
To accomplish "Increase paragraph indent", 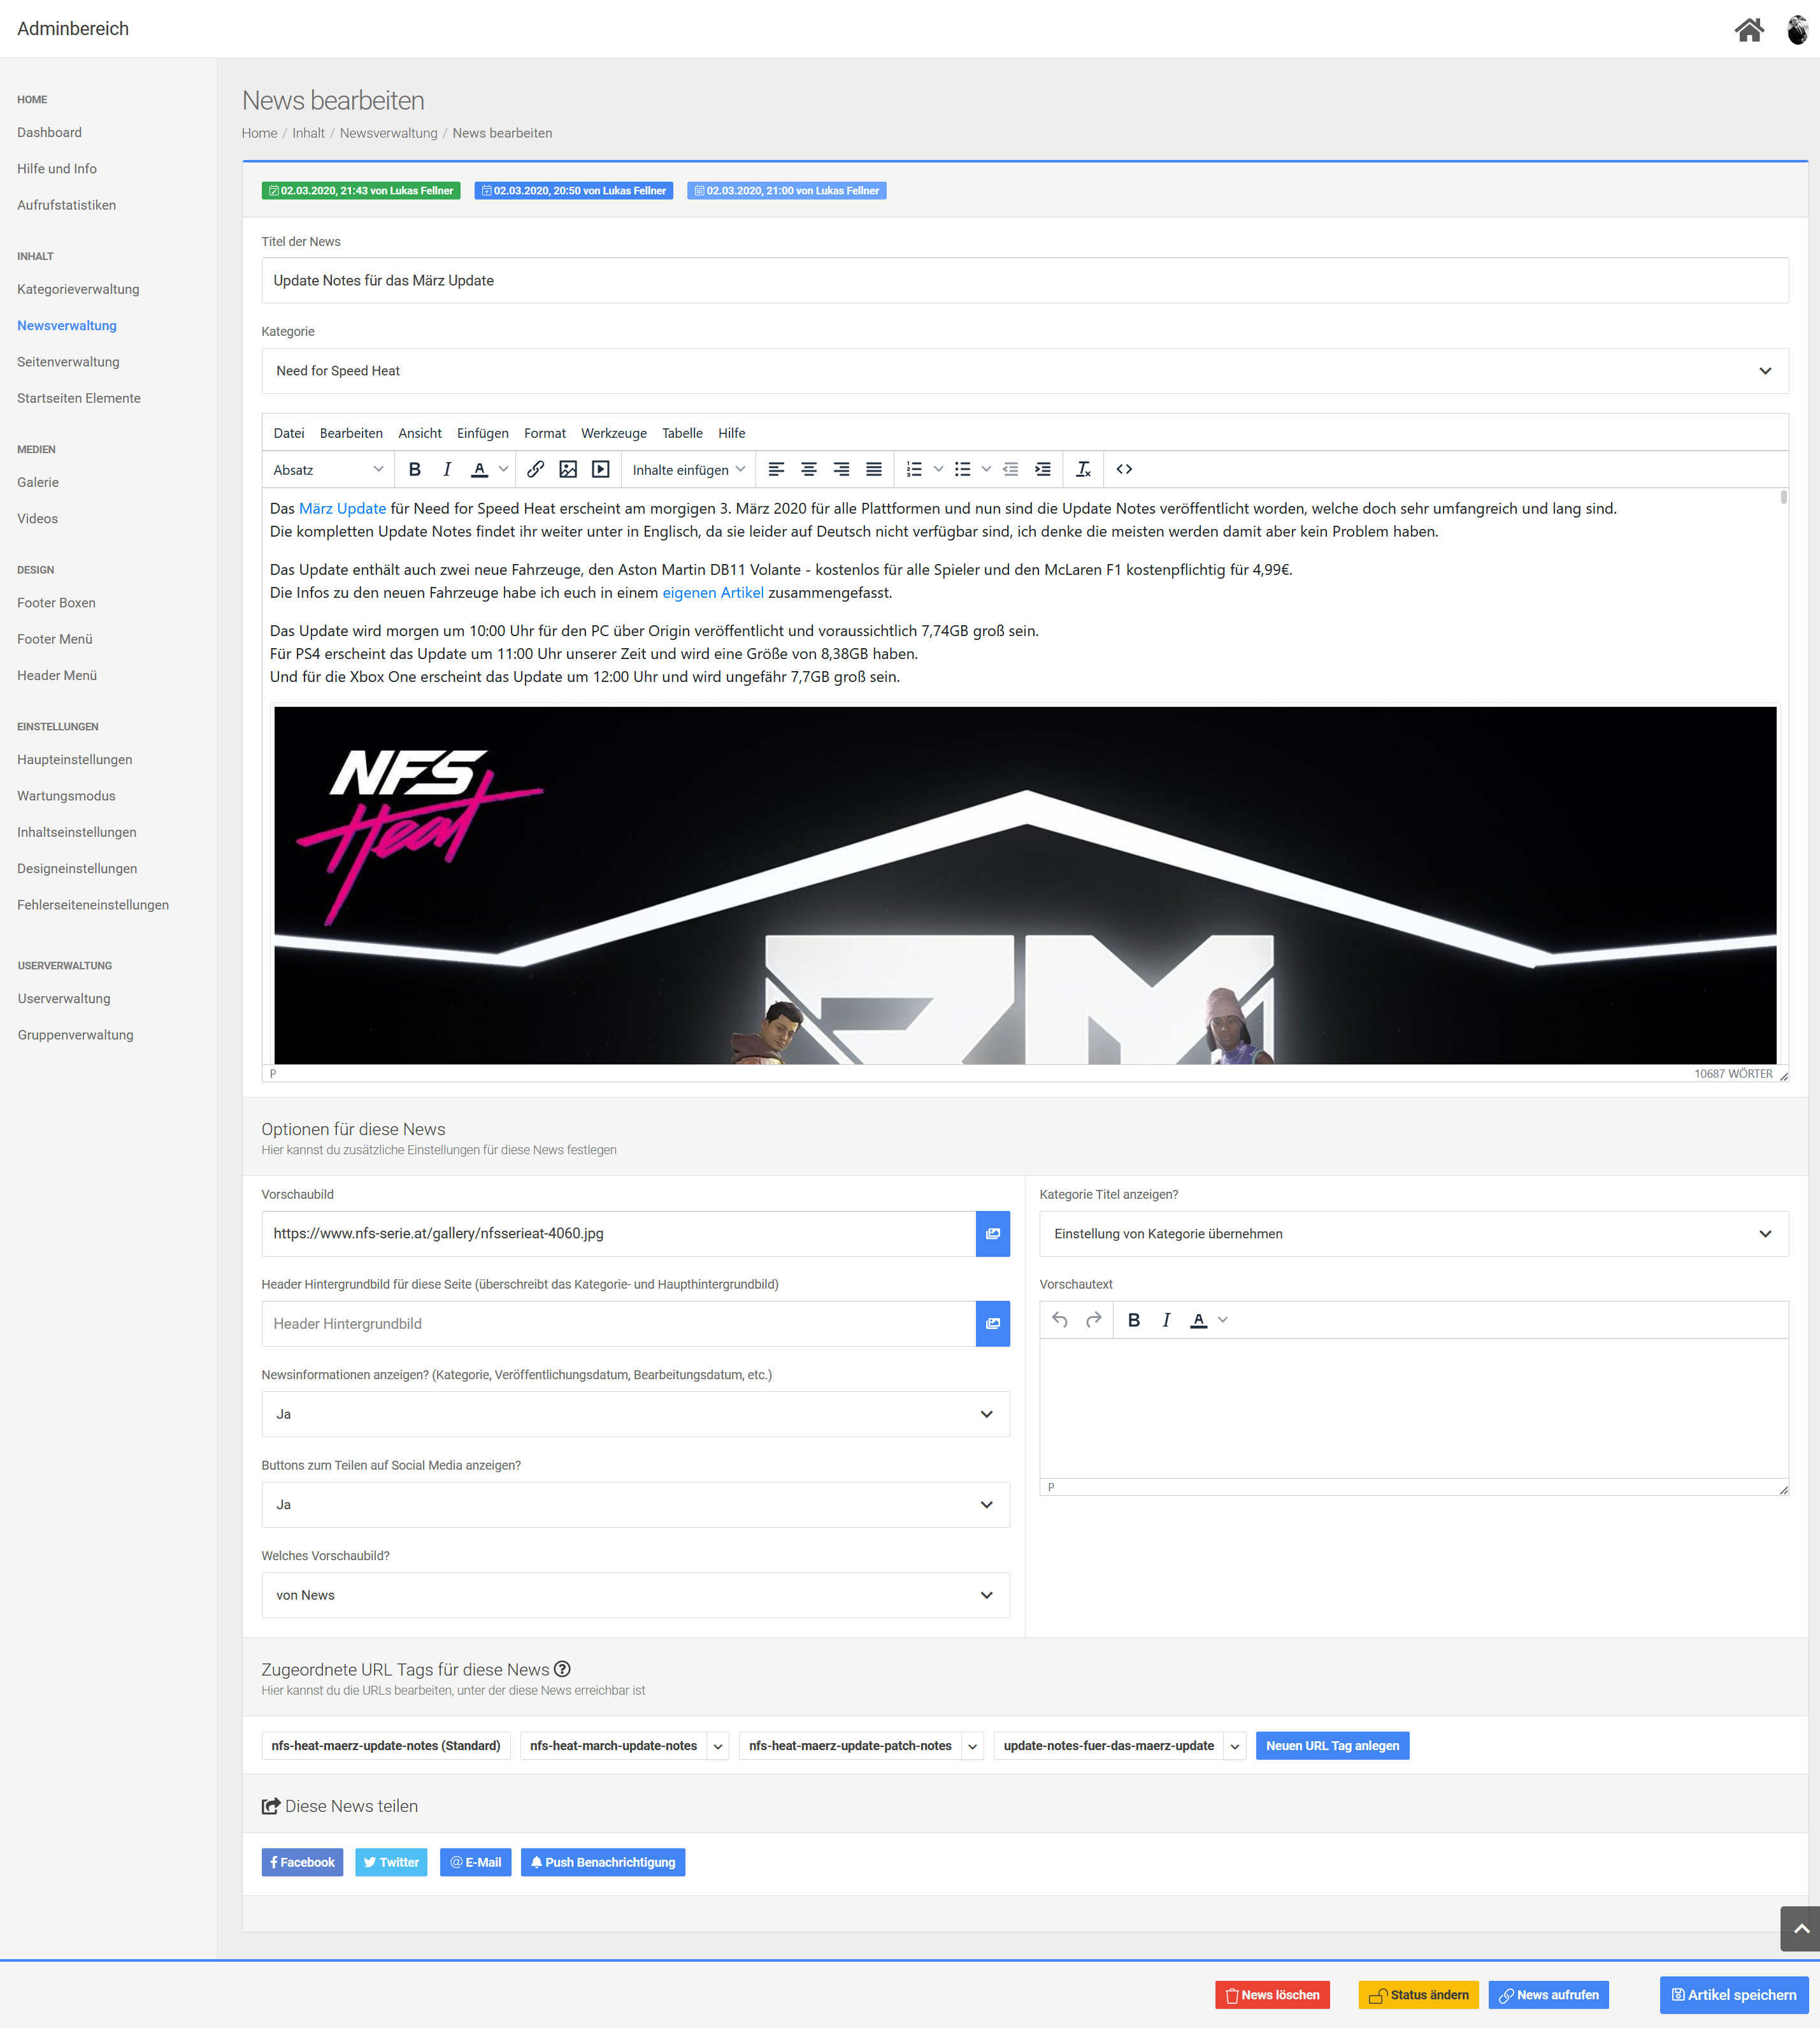I will click(x=1043, y=469).
